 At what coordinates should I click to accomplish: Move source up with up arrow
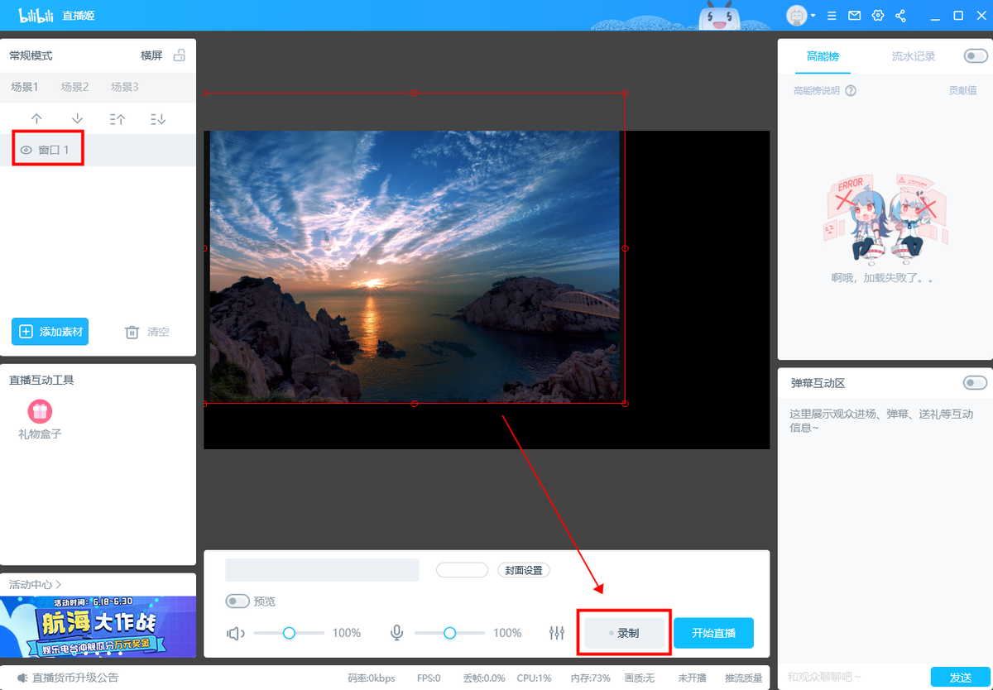(36, 118)
